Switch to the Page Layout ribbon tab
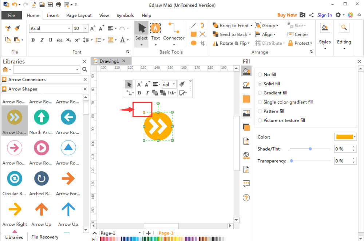The height and width of the screenshot is (241, 364). 79,15
